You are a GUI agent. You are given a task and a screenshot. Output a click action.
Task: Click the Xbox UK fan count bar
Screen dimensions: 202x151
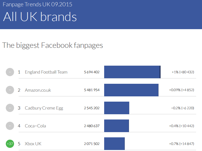(x=114, y=144)
